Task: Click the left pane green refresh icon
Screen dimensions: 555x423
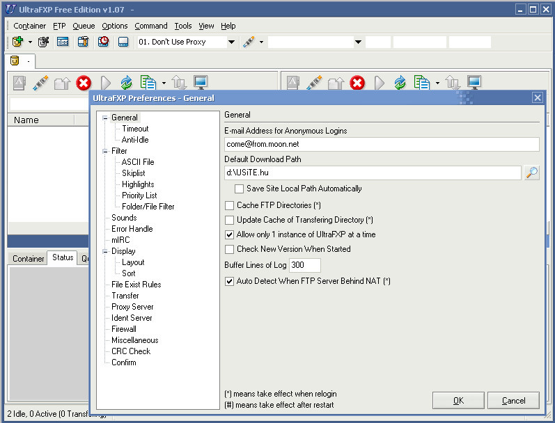Action: tap(126, 83)
